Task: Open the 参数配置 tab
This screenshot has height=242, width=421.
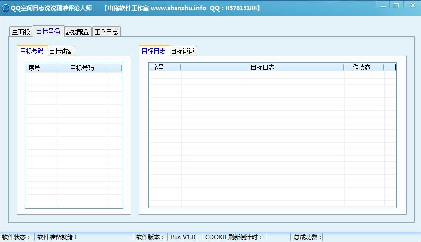Action: (77, 32)
